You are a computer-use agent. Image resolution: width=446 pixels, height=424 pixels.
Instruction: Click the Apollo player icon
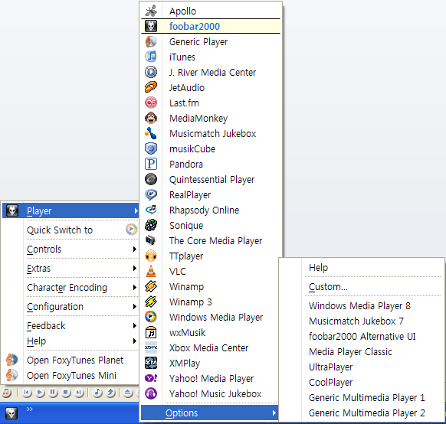(x=151, y=11)
